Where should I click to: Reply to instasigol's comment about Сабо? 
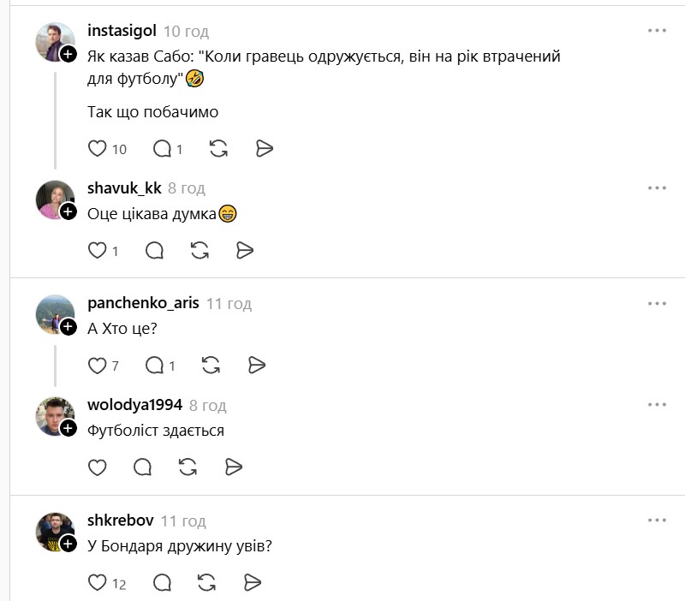coord(162,148)
